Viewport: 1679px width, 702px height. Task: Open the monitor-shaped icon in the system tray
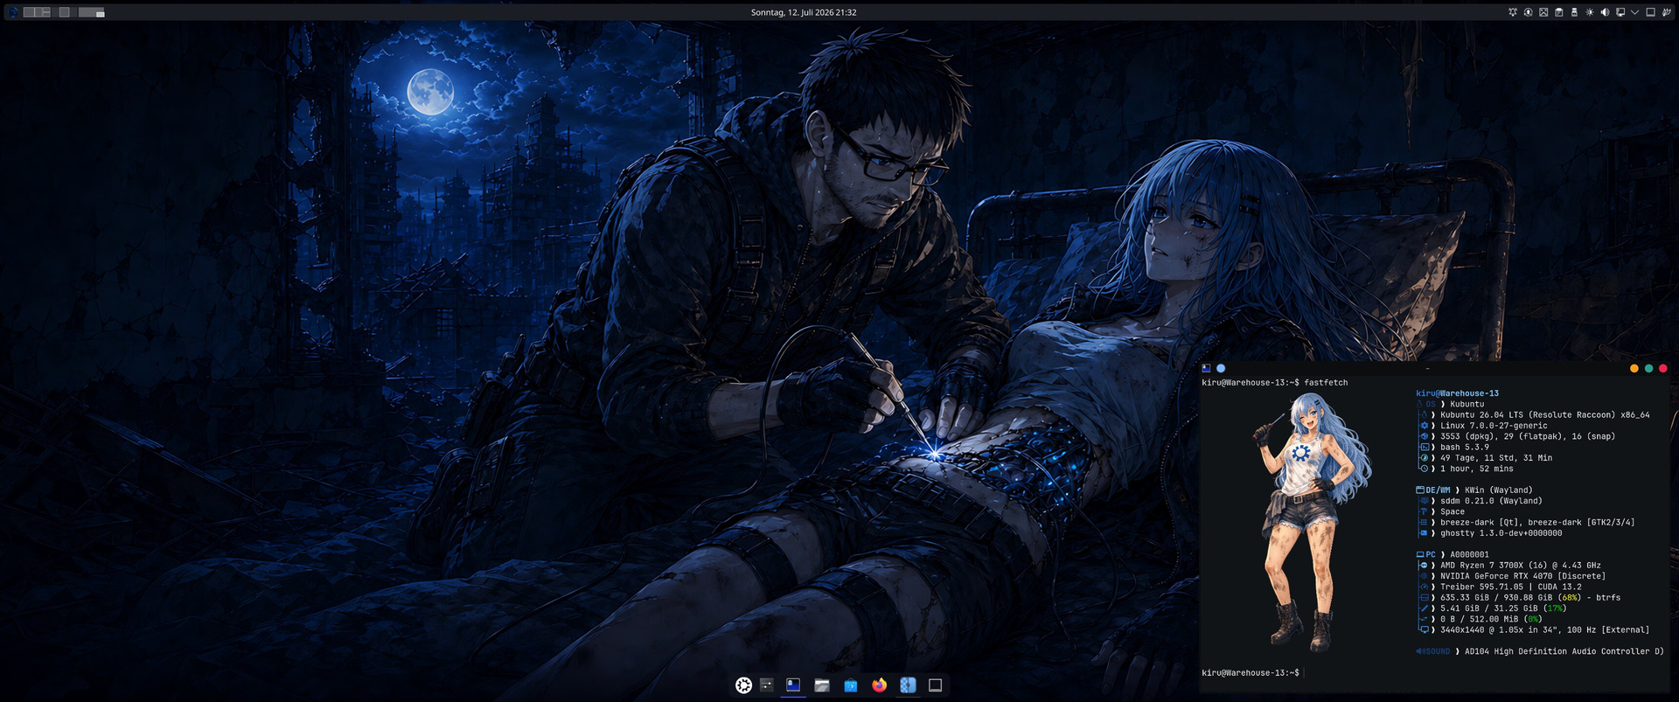(x=1620, y=12)
